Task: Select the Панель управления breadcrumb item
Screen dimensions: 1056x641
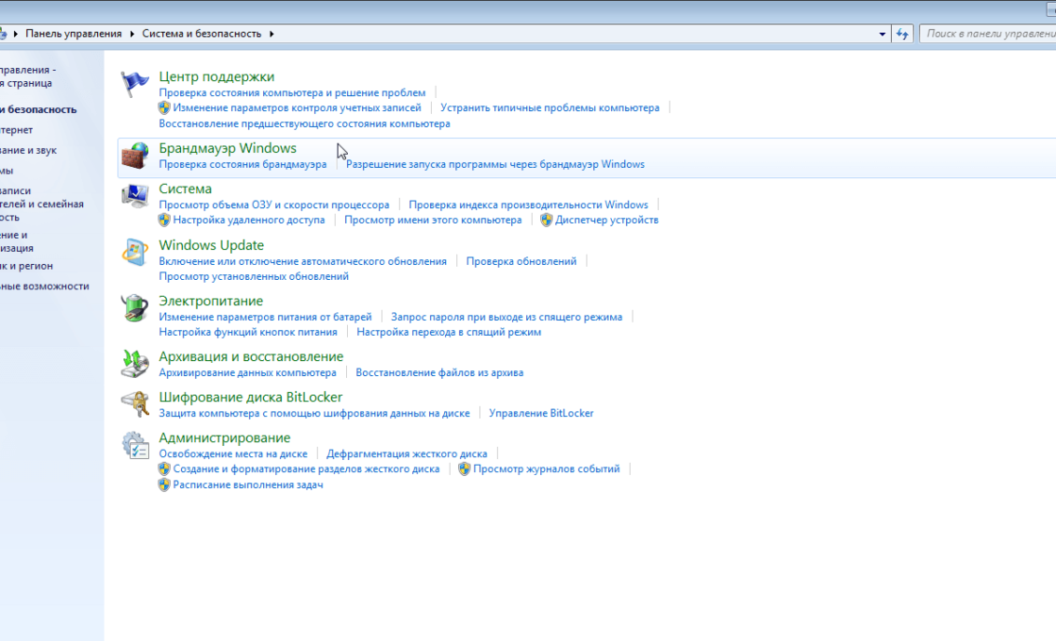Action: coord(74,34)
